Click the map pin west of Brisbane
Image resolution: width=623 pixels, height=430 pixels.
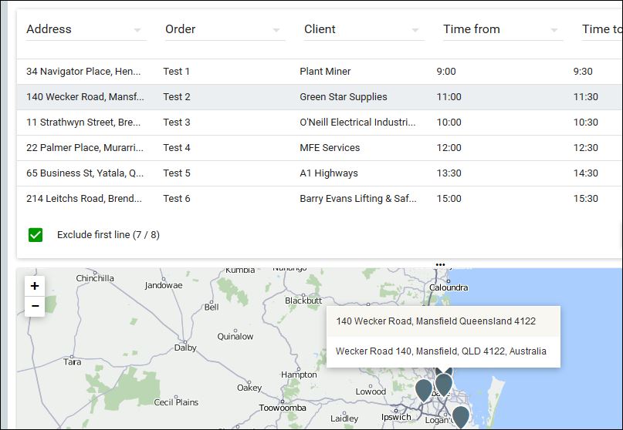click(x=424, y=390)
